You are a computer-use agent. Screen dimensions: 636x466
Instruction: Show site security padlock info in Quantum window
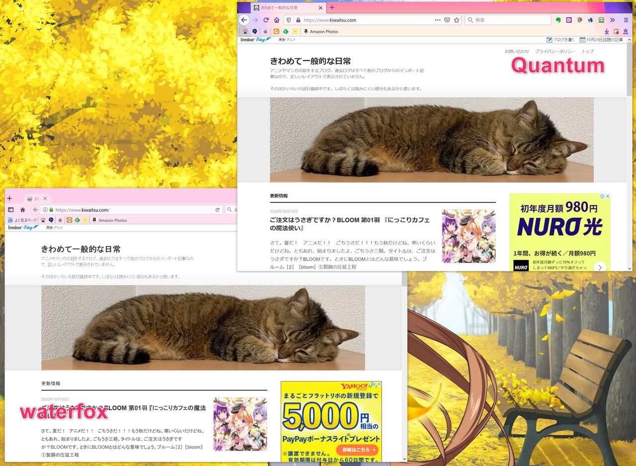pos(298,20)
